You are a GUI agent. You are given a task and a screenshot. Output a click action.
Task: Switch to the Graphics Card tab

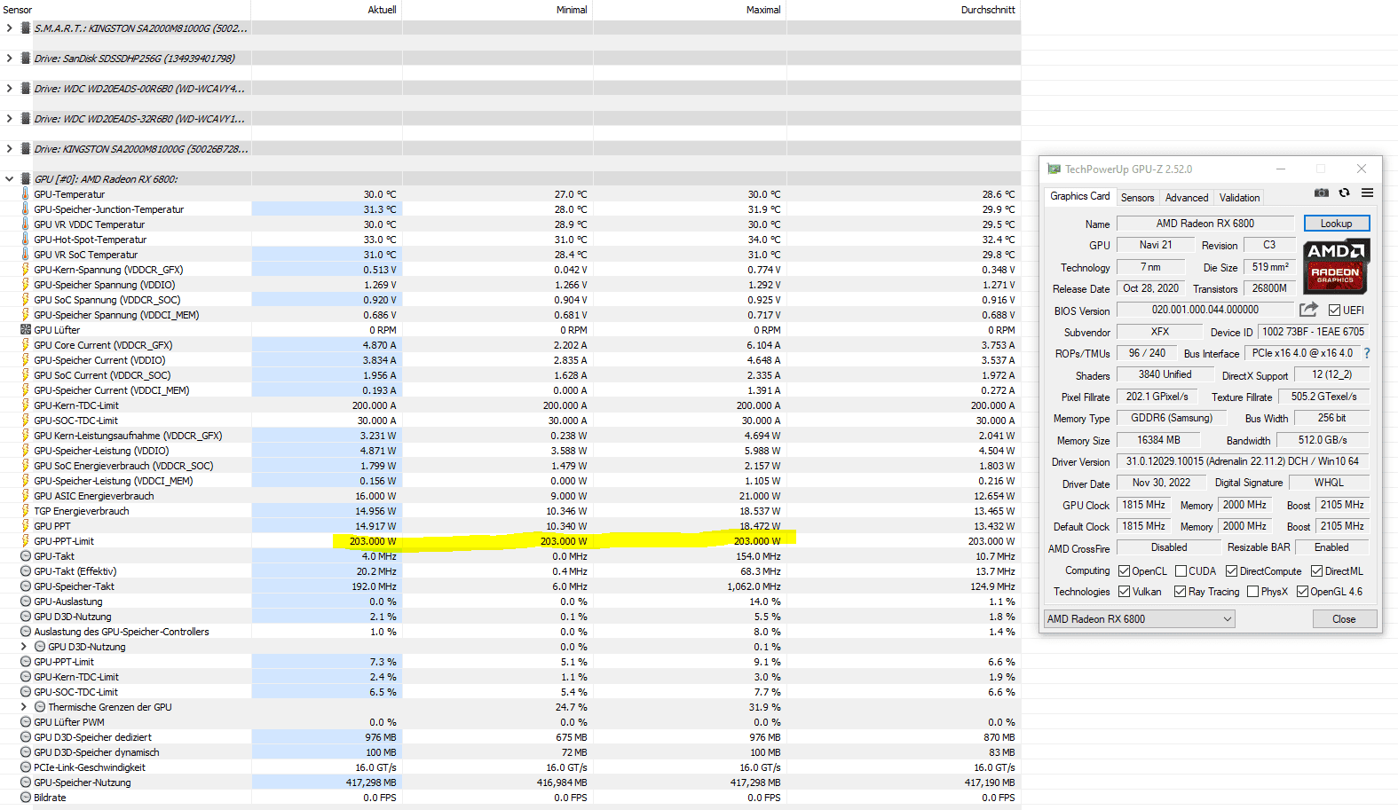tap(1079, 197)
